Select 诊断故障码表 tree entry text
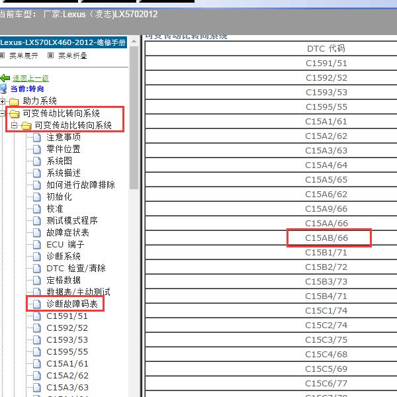397x397 pixels. point(72,304)
